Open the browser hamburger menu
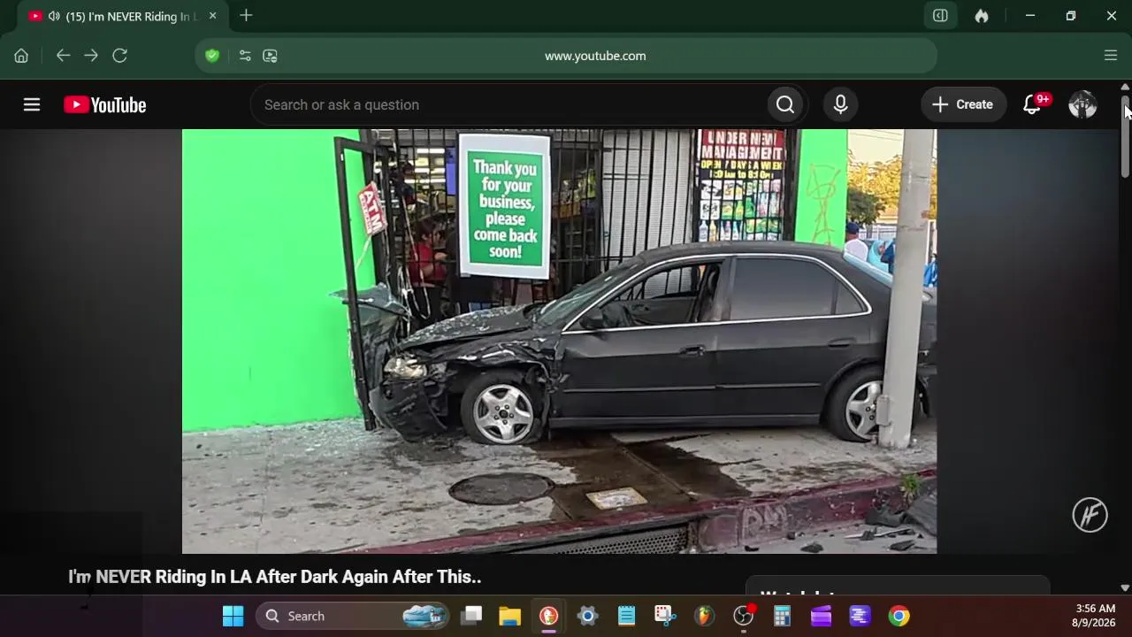Viewport: 1132px width, 637px height. tap(1111, 56)
